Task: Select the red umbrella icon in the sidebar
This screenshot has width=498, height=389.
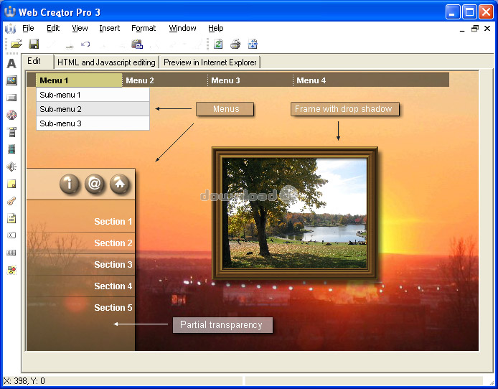Action: (11, 115)
